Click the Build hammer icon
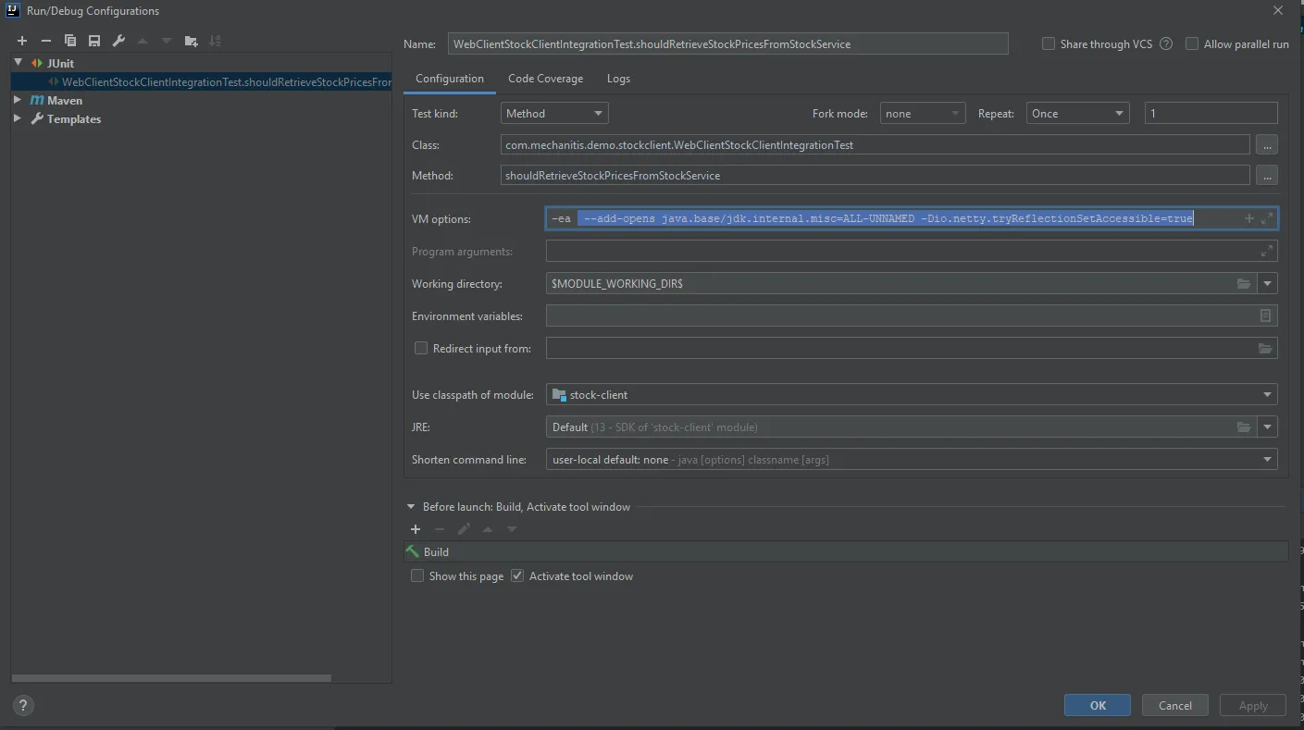The height and width of the screenshot is (730, 1304). pos(413,551)
